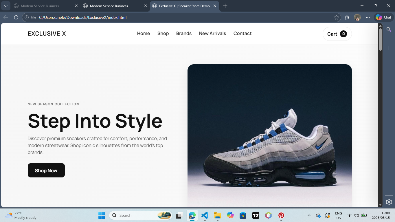Image resolution: width=395 pixels, height=222 pixels.
Task: Open the browser profile avatar
Action: pyautogui.click(x=357, y=17)
